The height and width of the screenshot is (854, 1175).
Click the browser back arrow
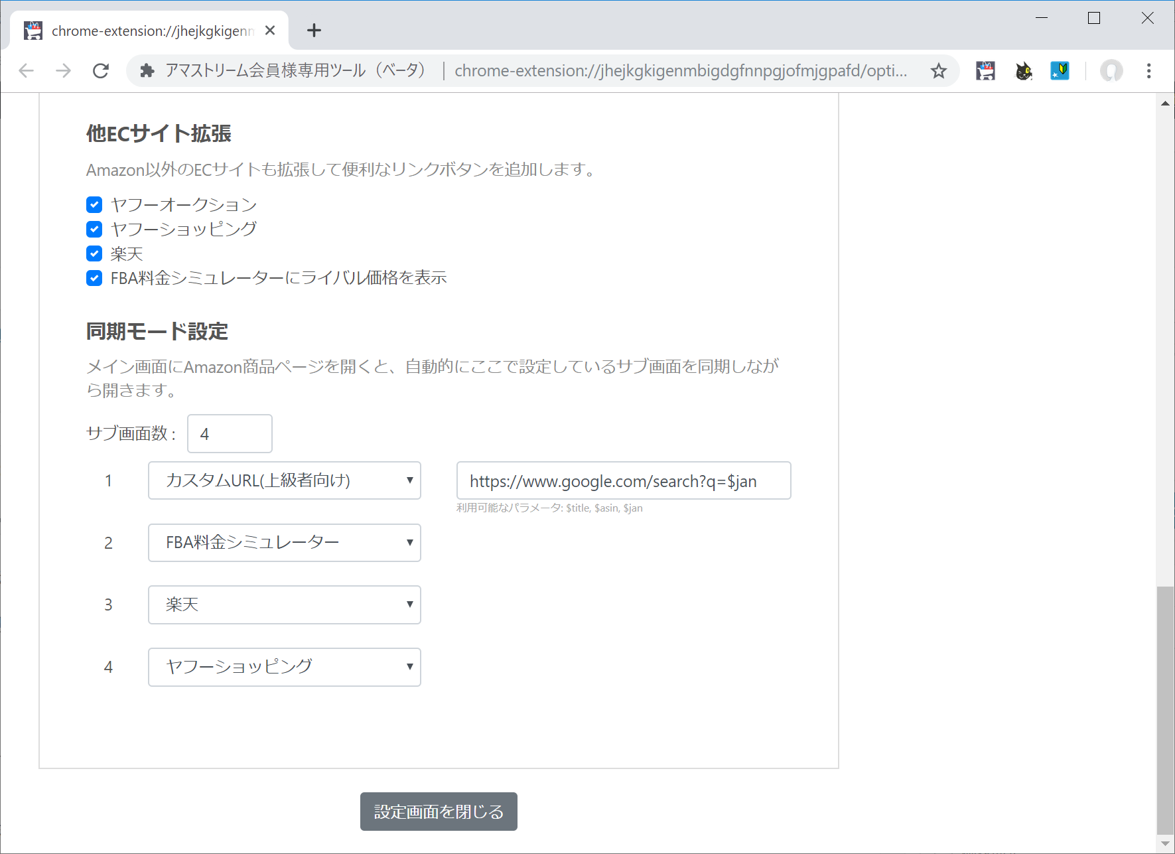(26, 70)
